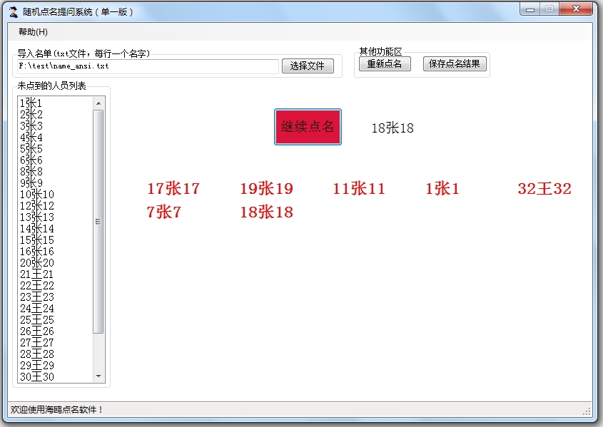Click the 保存点名结果 button
603x427 pixels.
[455, 63]
